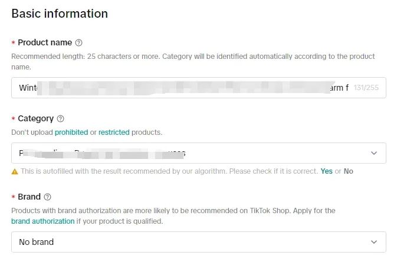The height and width of the screenshot is (262, 397).
Task: Click inside the Product name text field
Action: coord(177,88)
